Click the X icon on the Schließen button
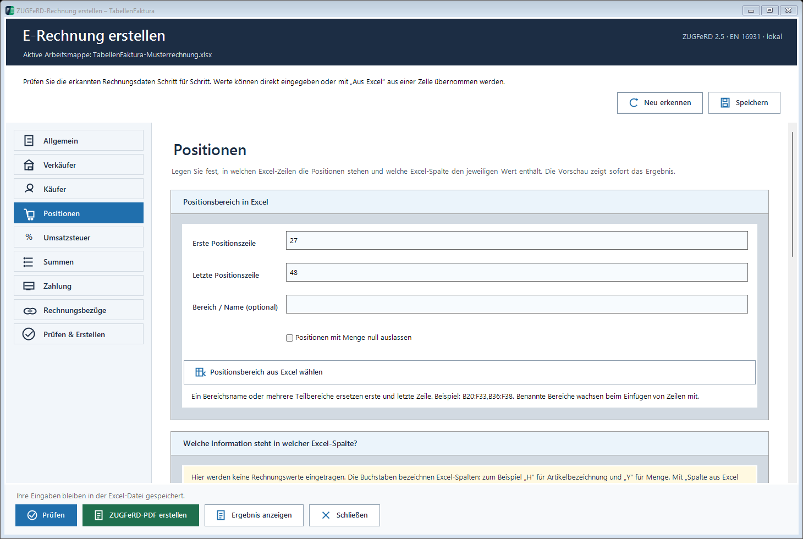The image size is (803, 539). point(326,515)
